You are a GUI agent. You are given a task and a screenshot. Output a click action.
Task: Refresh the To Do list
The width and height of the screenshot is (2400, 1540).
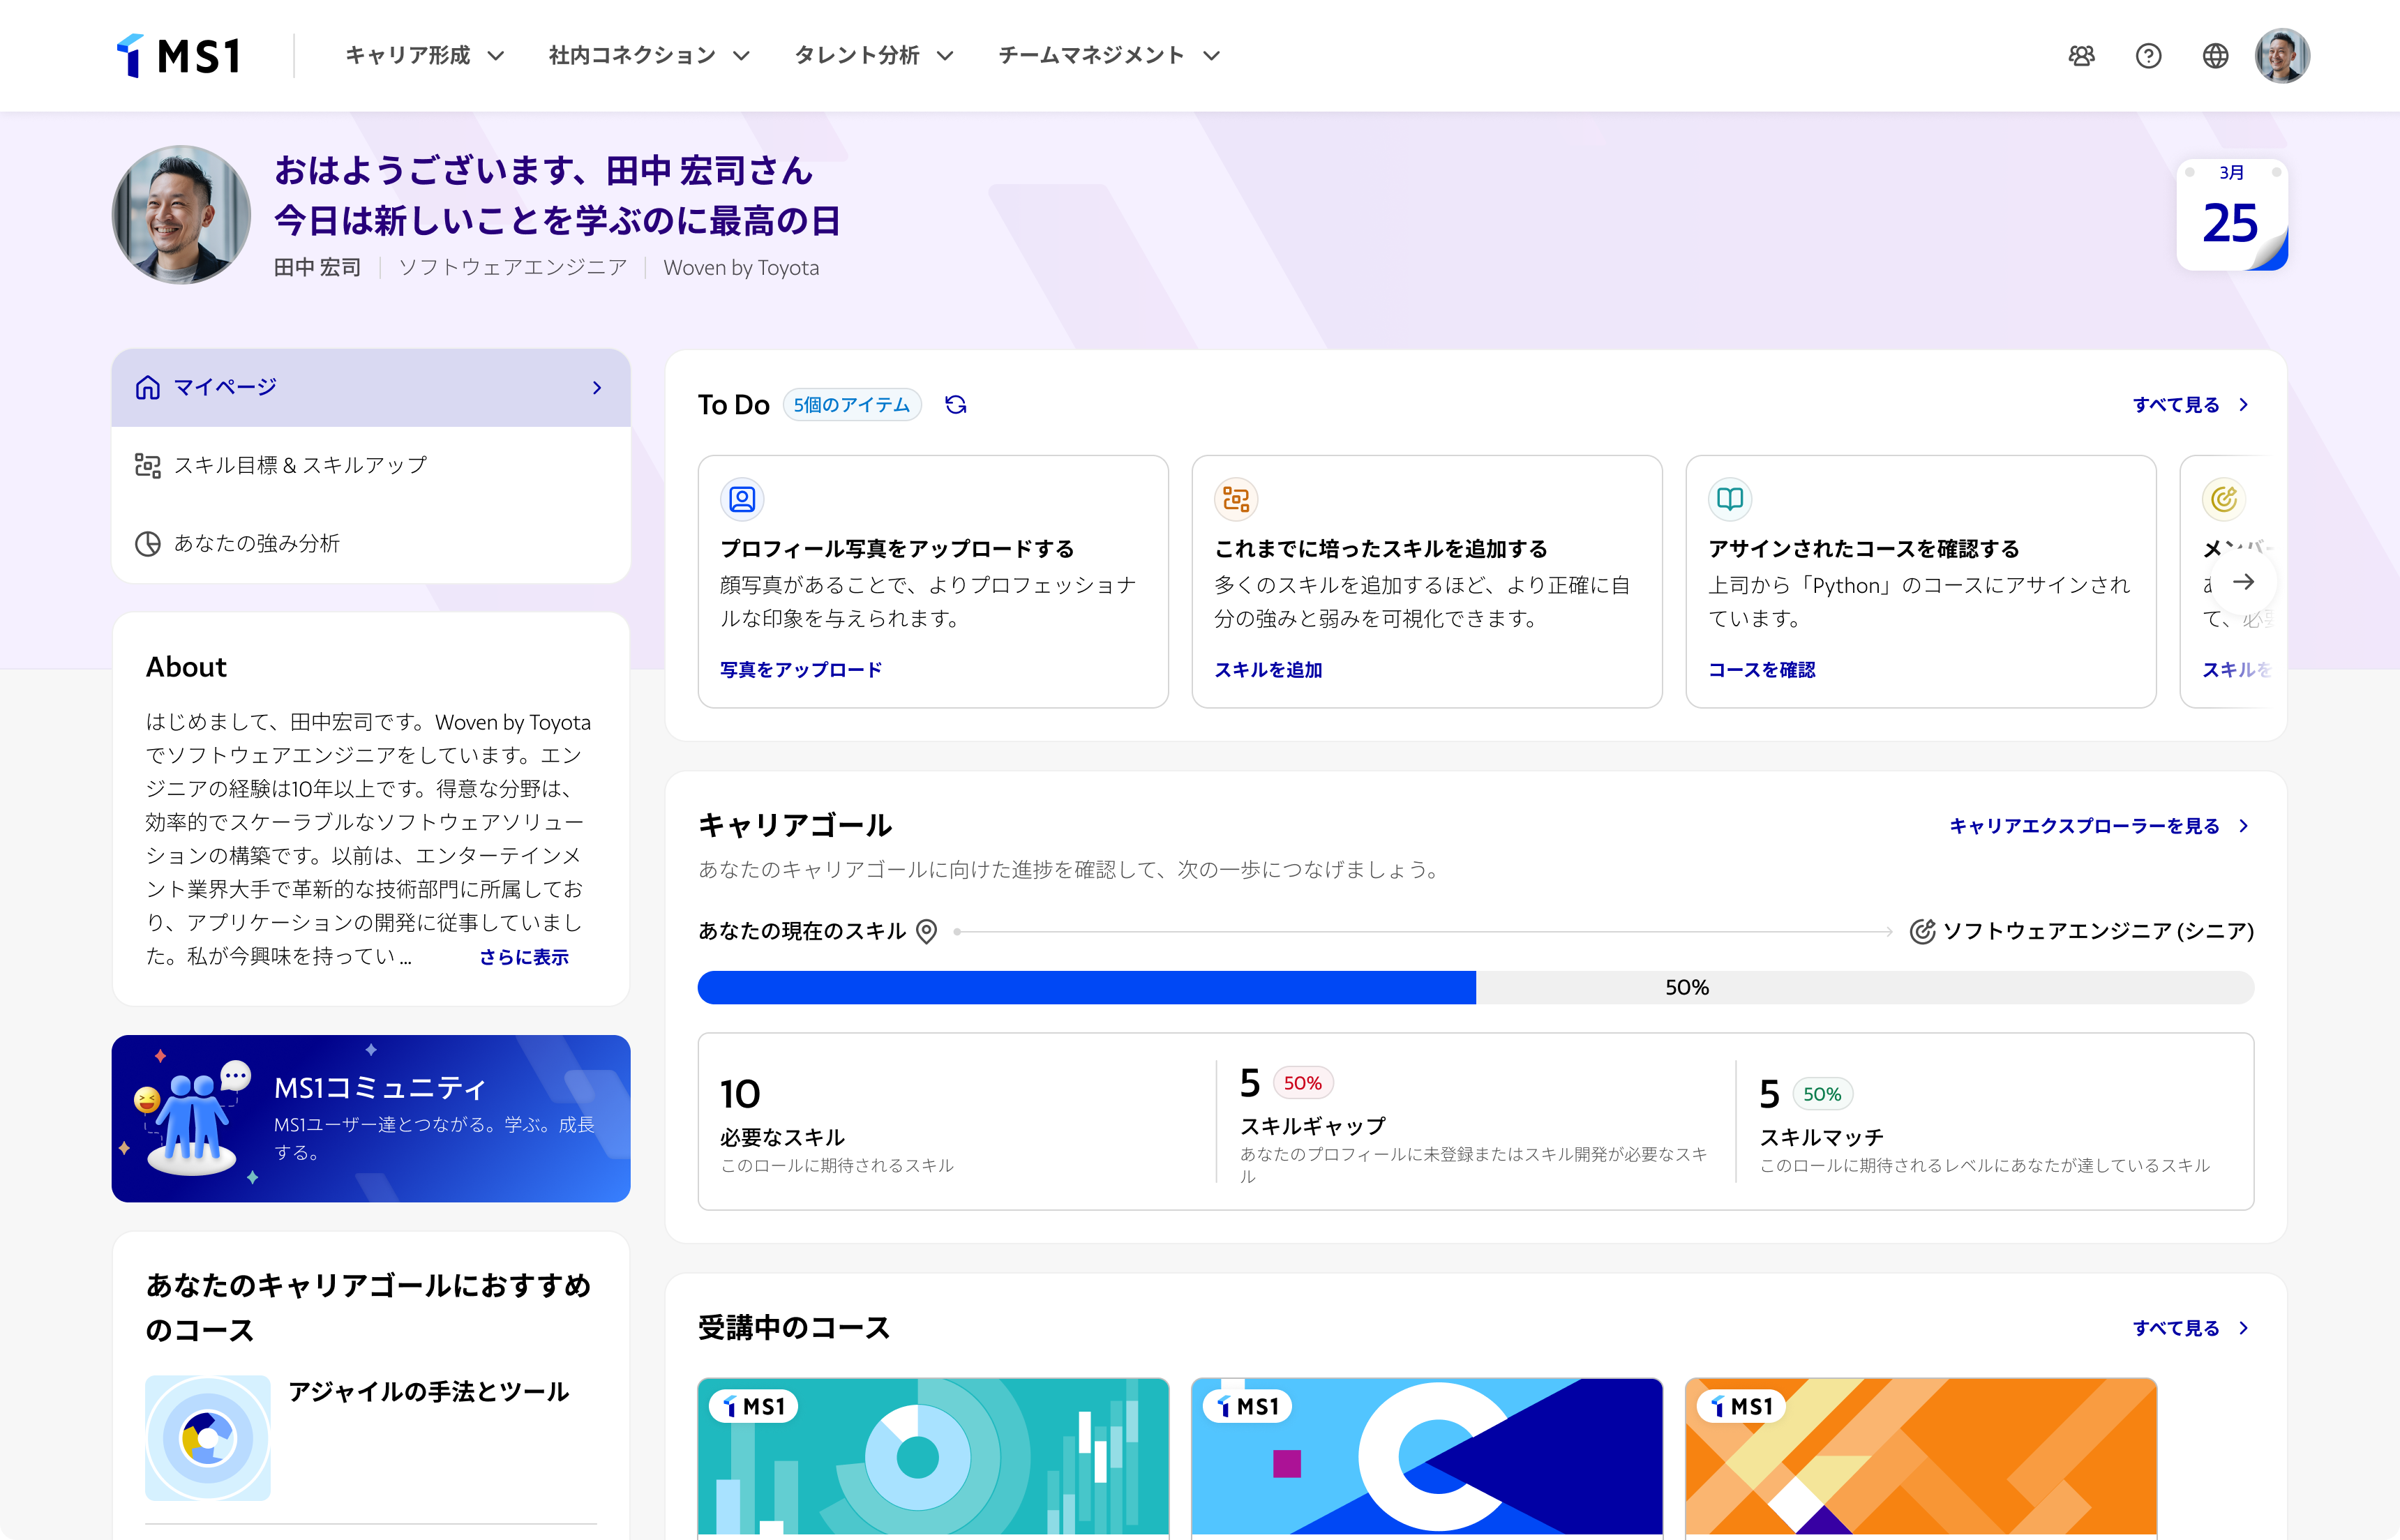click(956, 405)
